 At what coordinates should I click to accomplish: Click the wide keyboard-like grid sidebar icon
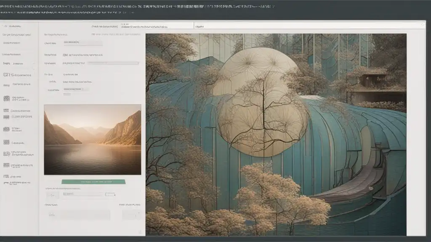pyautogui.click(x=6, y=165)
